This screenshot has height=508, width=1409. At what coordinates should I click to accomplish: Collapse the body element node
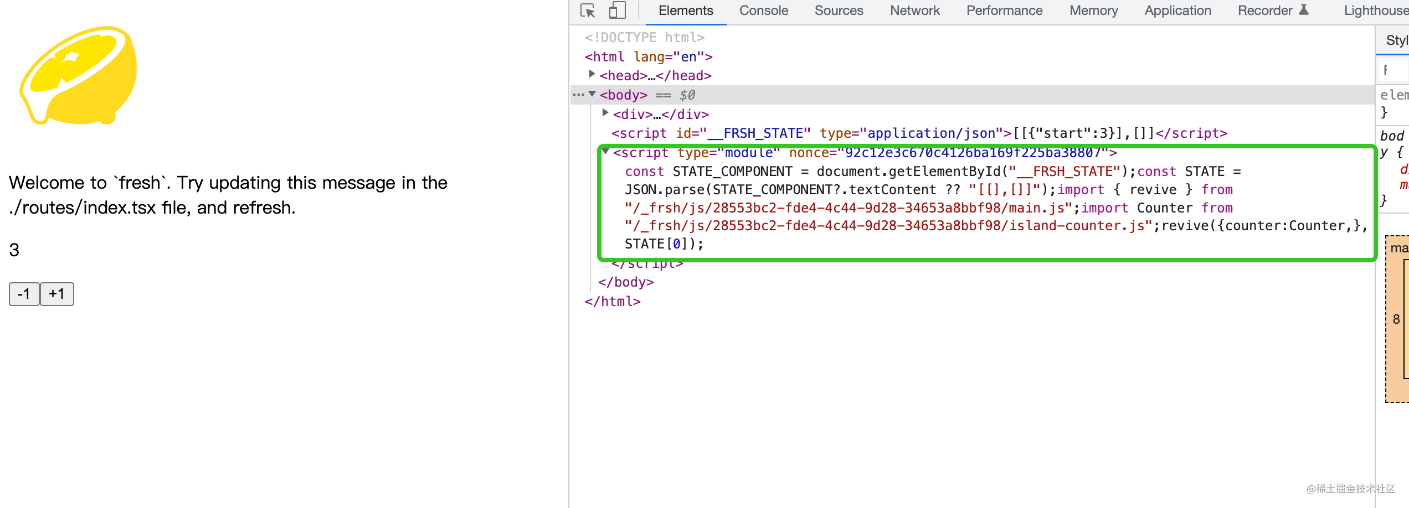click(x=592, y=94)
